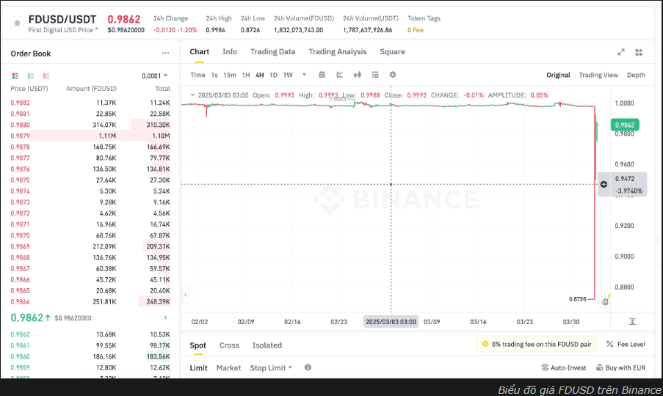
Task: Click the 2025/03/03 03:00 time label
Action: click(391, 322)
